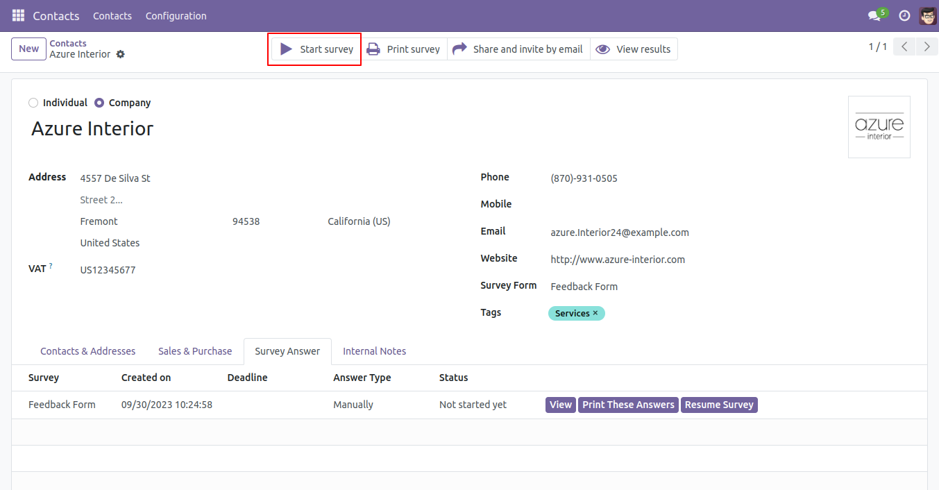Open the Contacts menu item
The width and height of the screenshot is (939, 490).
click(112, 16)
